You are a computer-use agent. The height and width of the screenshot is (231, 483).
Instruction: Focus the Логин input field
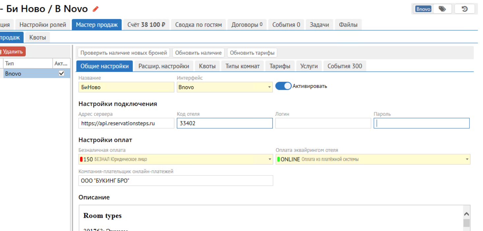323,123
